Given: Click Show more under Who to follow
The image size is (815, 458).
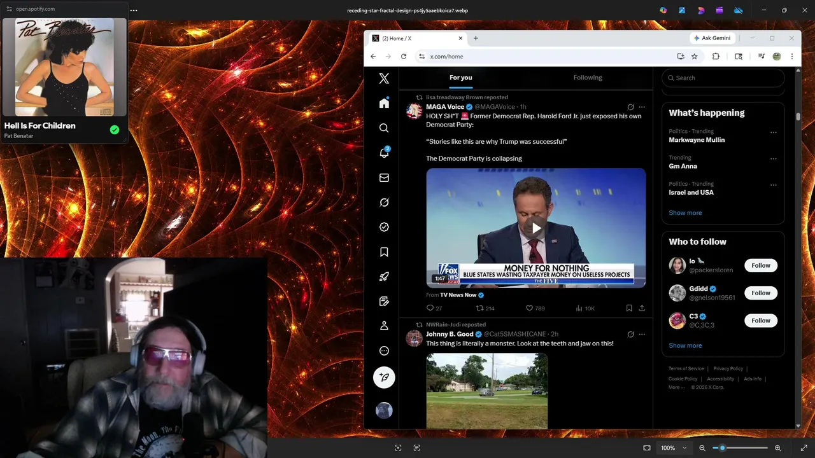Looking at the screenshot, I should pos(685,345).
